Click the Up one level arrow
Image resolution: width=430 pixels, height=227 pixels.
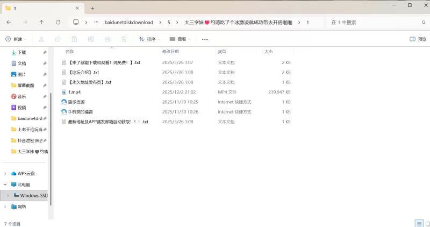click(41, 22)
